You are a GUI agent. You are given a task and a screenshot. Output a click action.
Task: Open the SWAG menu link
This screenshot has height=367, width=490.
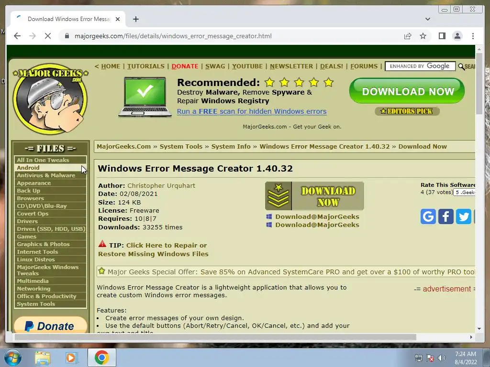pos(215,66)
